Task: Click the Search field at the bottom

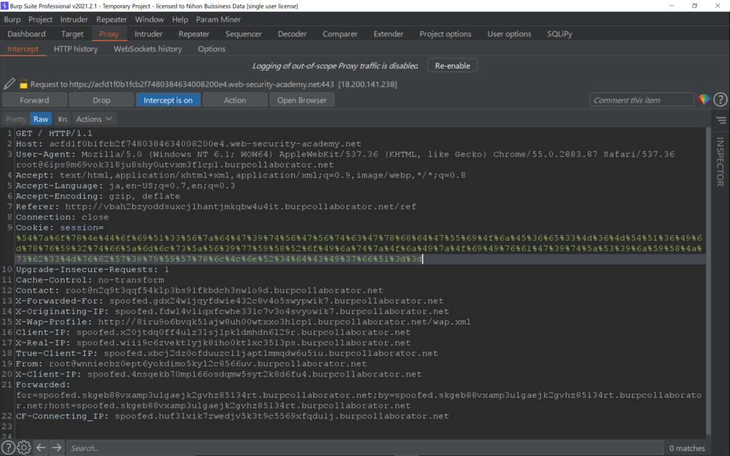Action: click(364, 448)
